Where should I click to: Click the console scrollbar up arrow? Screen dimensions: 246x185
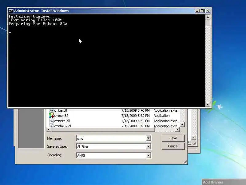[x=208, y=17]
